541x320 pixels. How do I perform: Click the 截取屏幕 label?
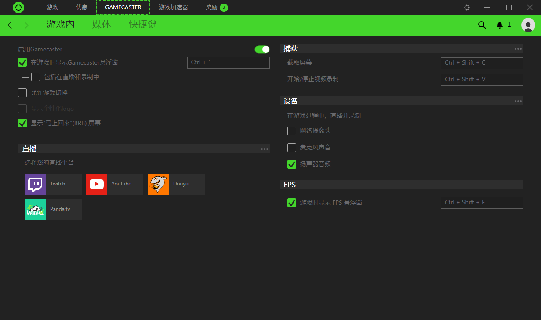pyautogui.click(x=300, y=62)
